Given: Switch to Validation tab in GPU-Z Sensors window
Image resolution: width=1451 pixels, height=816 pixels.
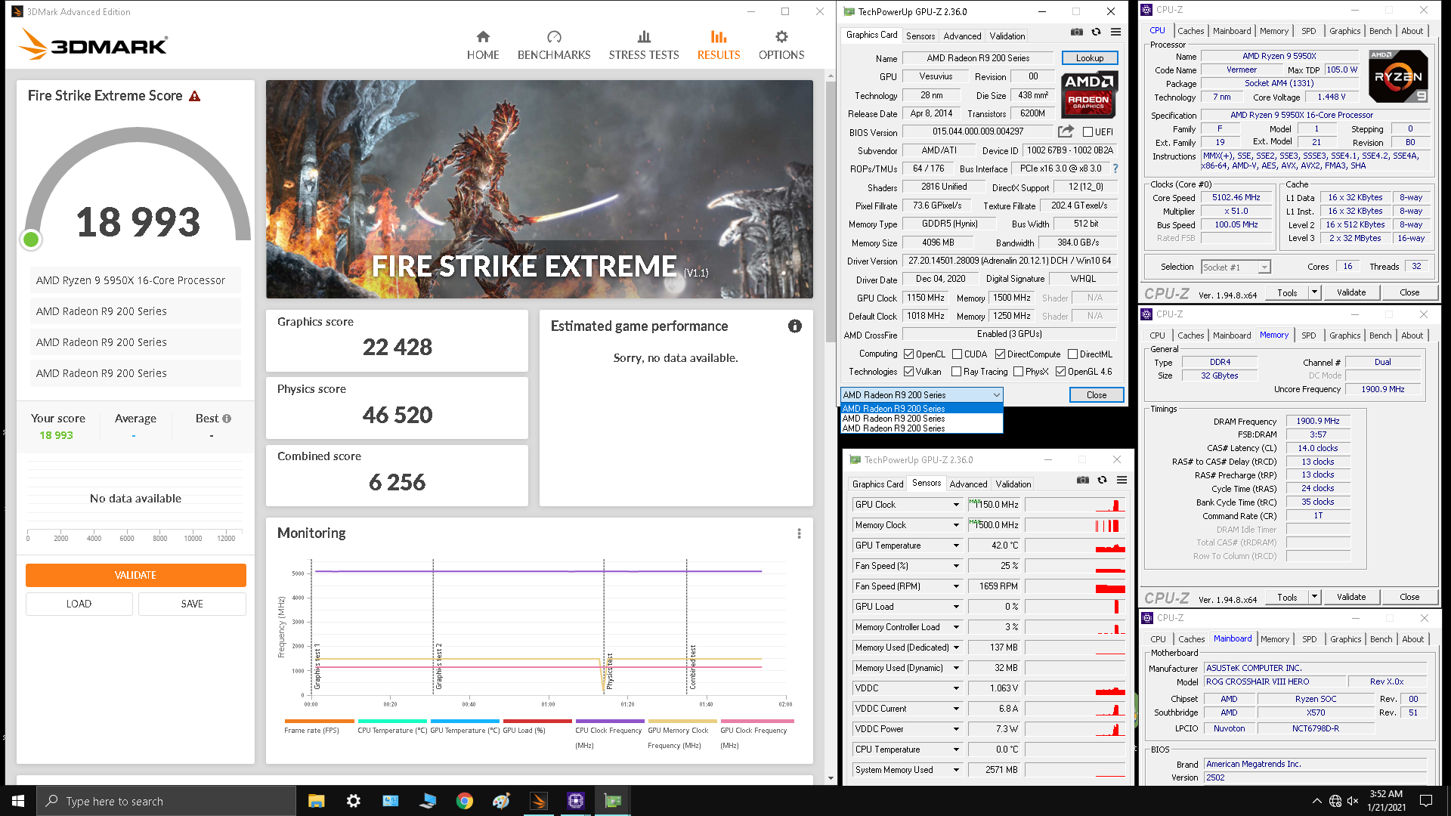Looking at the screenshot, I should click(1013, 484).
